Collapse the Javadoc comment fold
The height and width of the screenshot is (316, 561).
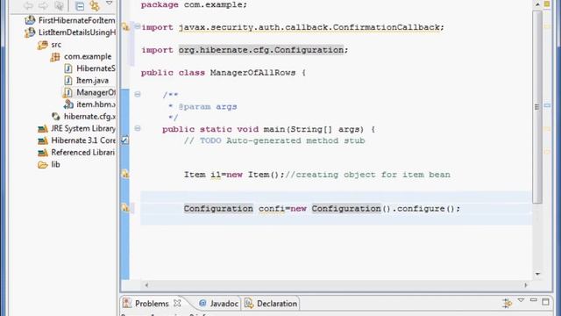tap(138, 94)
